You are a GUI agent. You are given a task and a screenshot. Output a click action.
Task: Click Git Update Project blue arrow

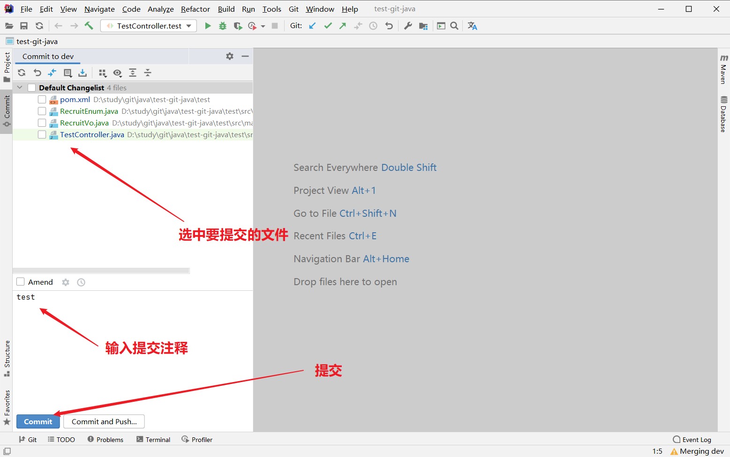coord(313,26)
